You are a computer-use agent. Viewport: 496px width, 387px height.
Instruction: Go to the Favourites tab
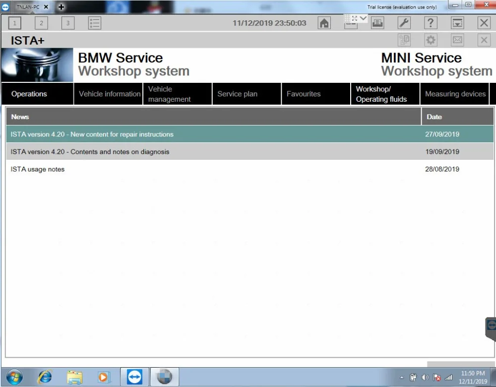316,94
